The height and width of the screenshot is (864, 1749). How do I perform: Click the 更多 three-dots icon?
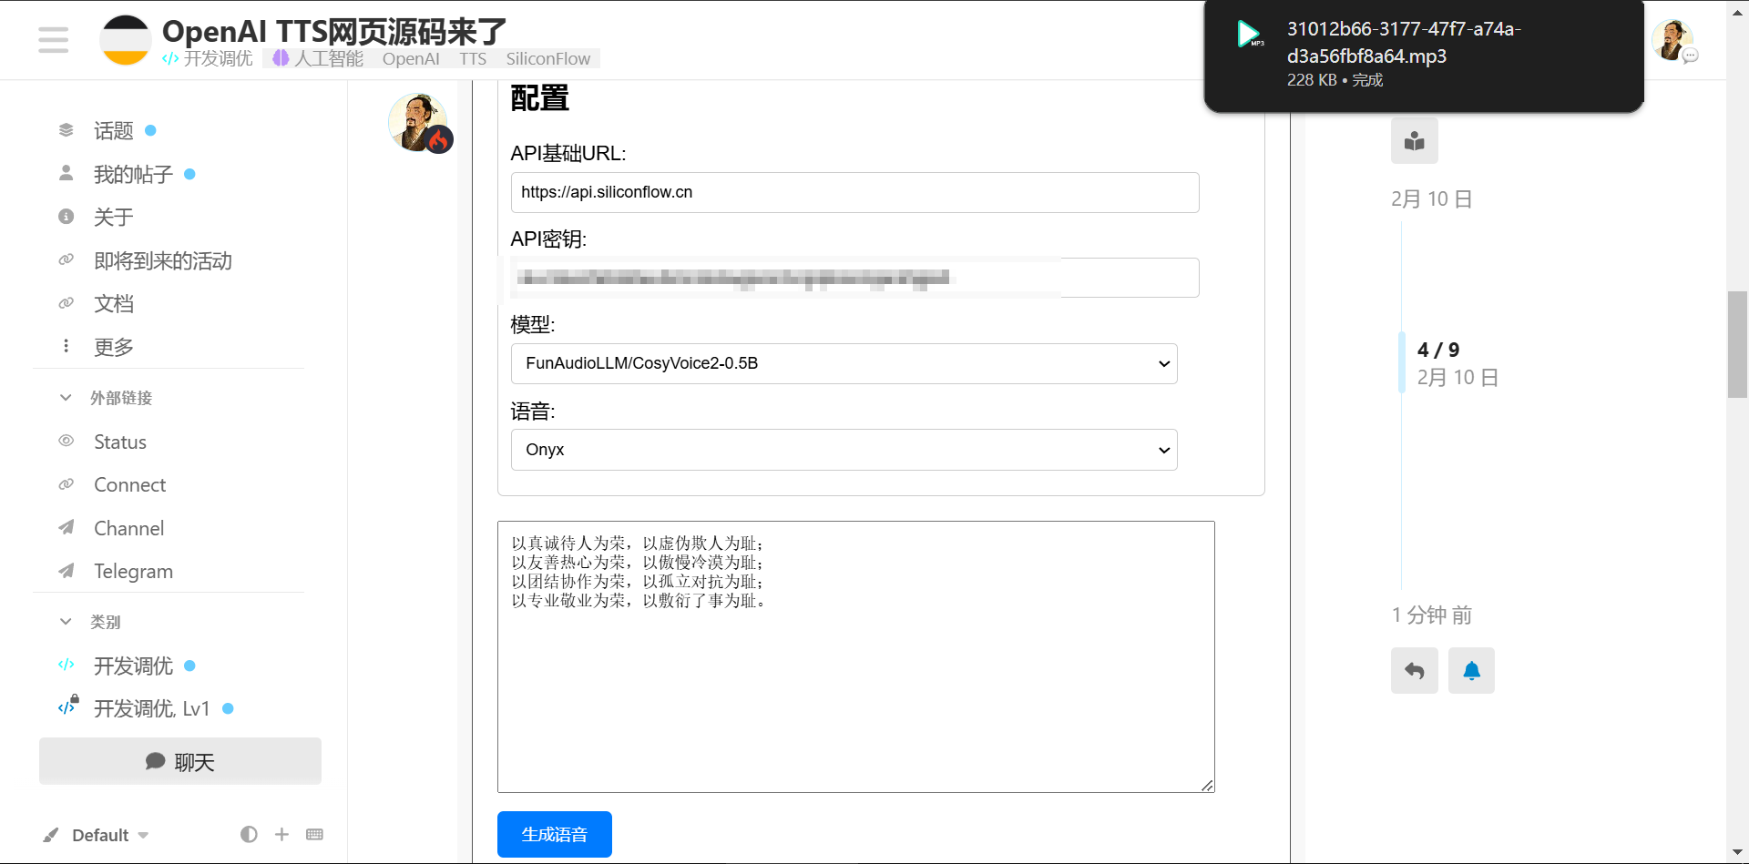point(66,346)
